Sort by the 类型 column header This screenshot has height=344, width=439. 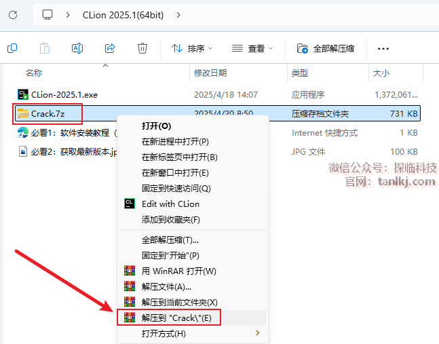(300, 73)
